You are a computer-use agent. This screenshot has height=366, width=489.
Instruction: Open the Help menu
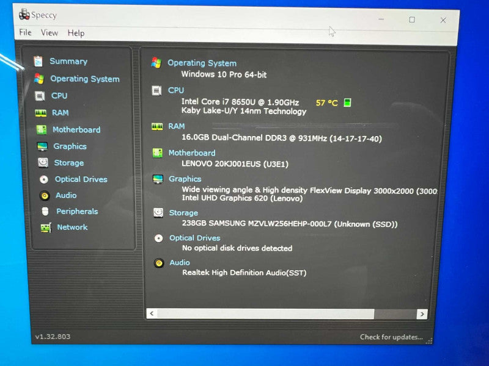point(76,33)
